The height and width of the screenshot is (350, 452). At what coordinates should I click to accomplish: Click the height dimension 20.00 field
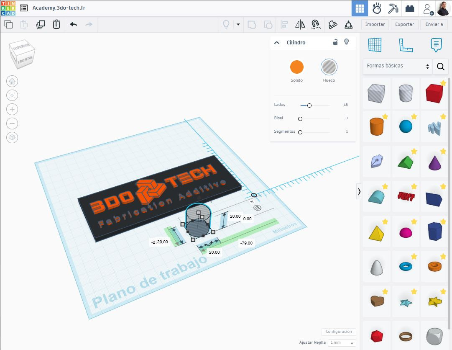(235, 216)
